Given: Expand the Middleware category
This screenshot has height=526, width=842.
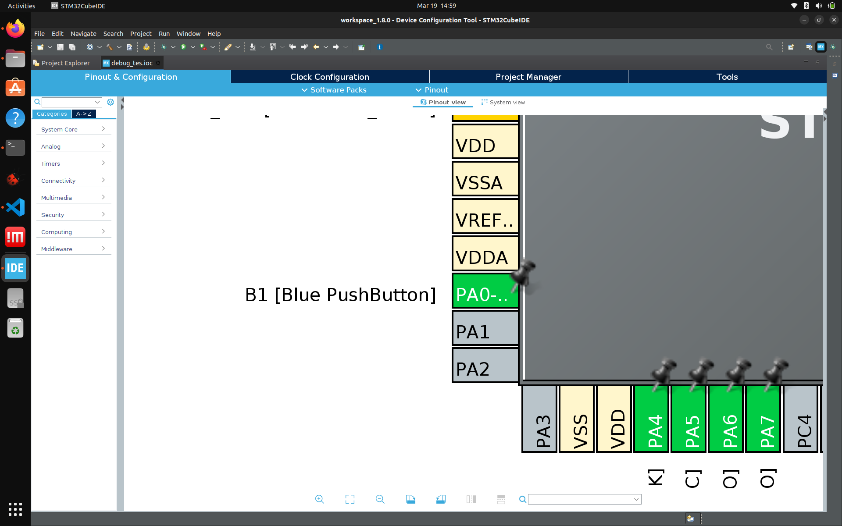Looking at the screenshot, I should click(73, 249).
